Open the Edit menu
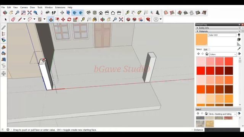The image size is (244, 137). click(x=9, y=7)
